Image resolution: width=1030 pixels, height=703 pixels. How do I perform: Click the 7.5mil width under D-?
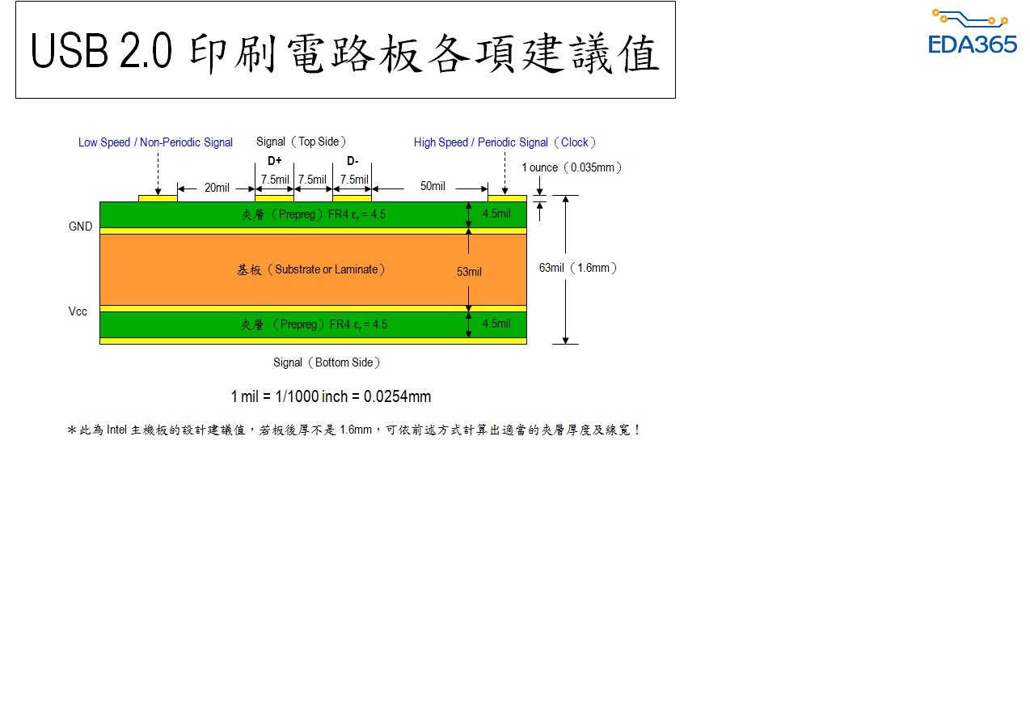click(x=354, y=180)
